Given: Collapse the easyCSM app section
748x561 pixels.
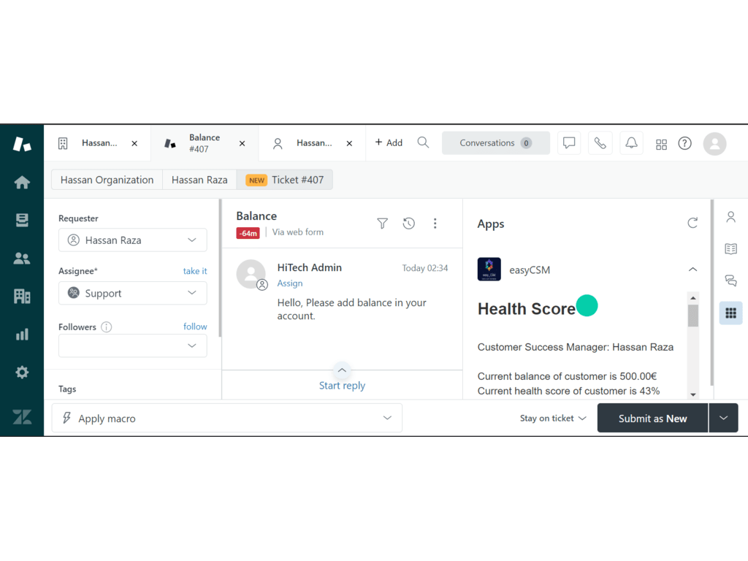Looking at the screenshot, I should 692,270.
